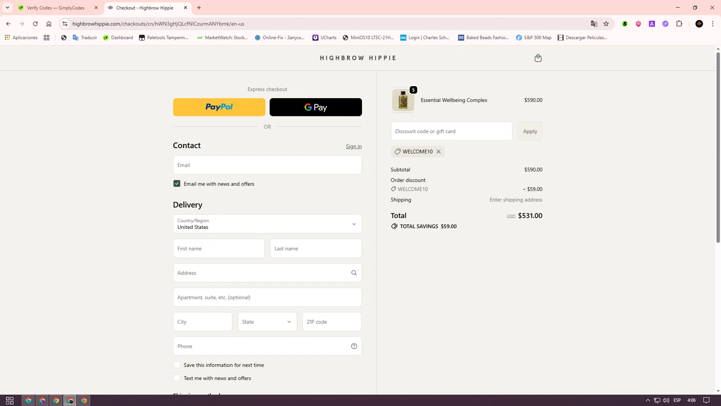
Task: Open the Extensions puzzle icon
Action: click(x=679, y=24)
